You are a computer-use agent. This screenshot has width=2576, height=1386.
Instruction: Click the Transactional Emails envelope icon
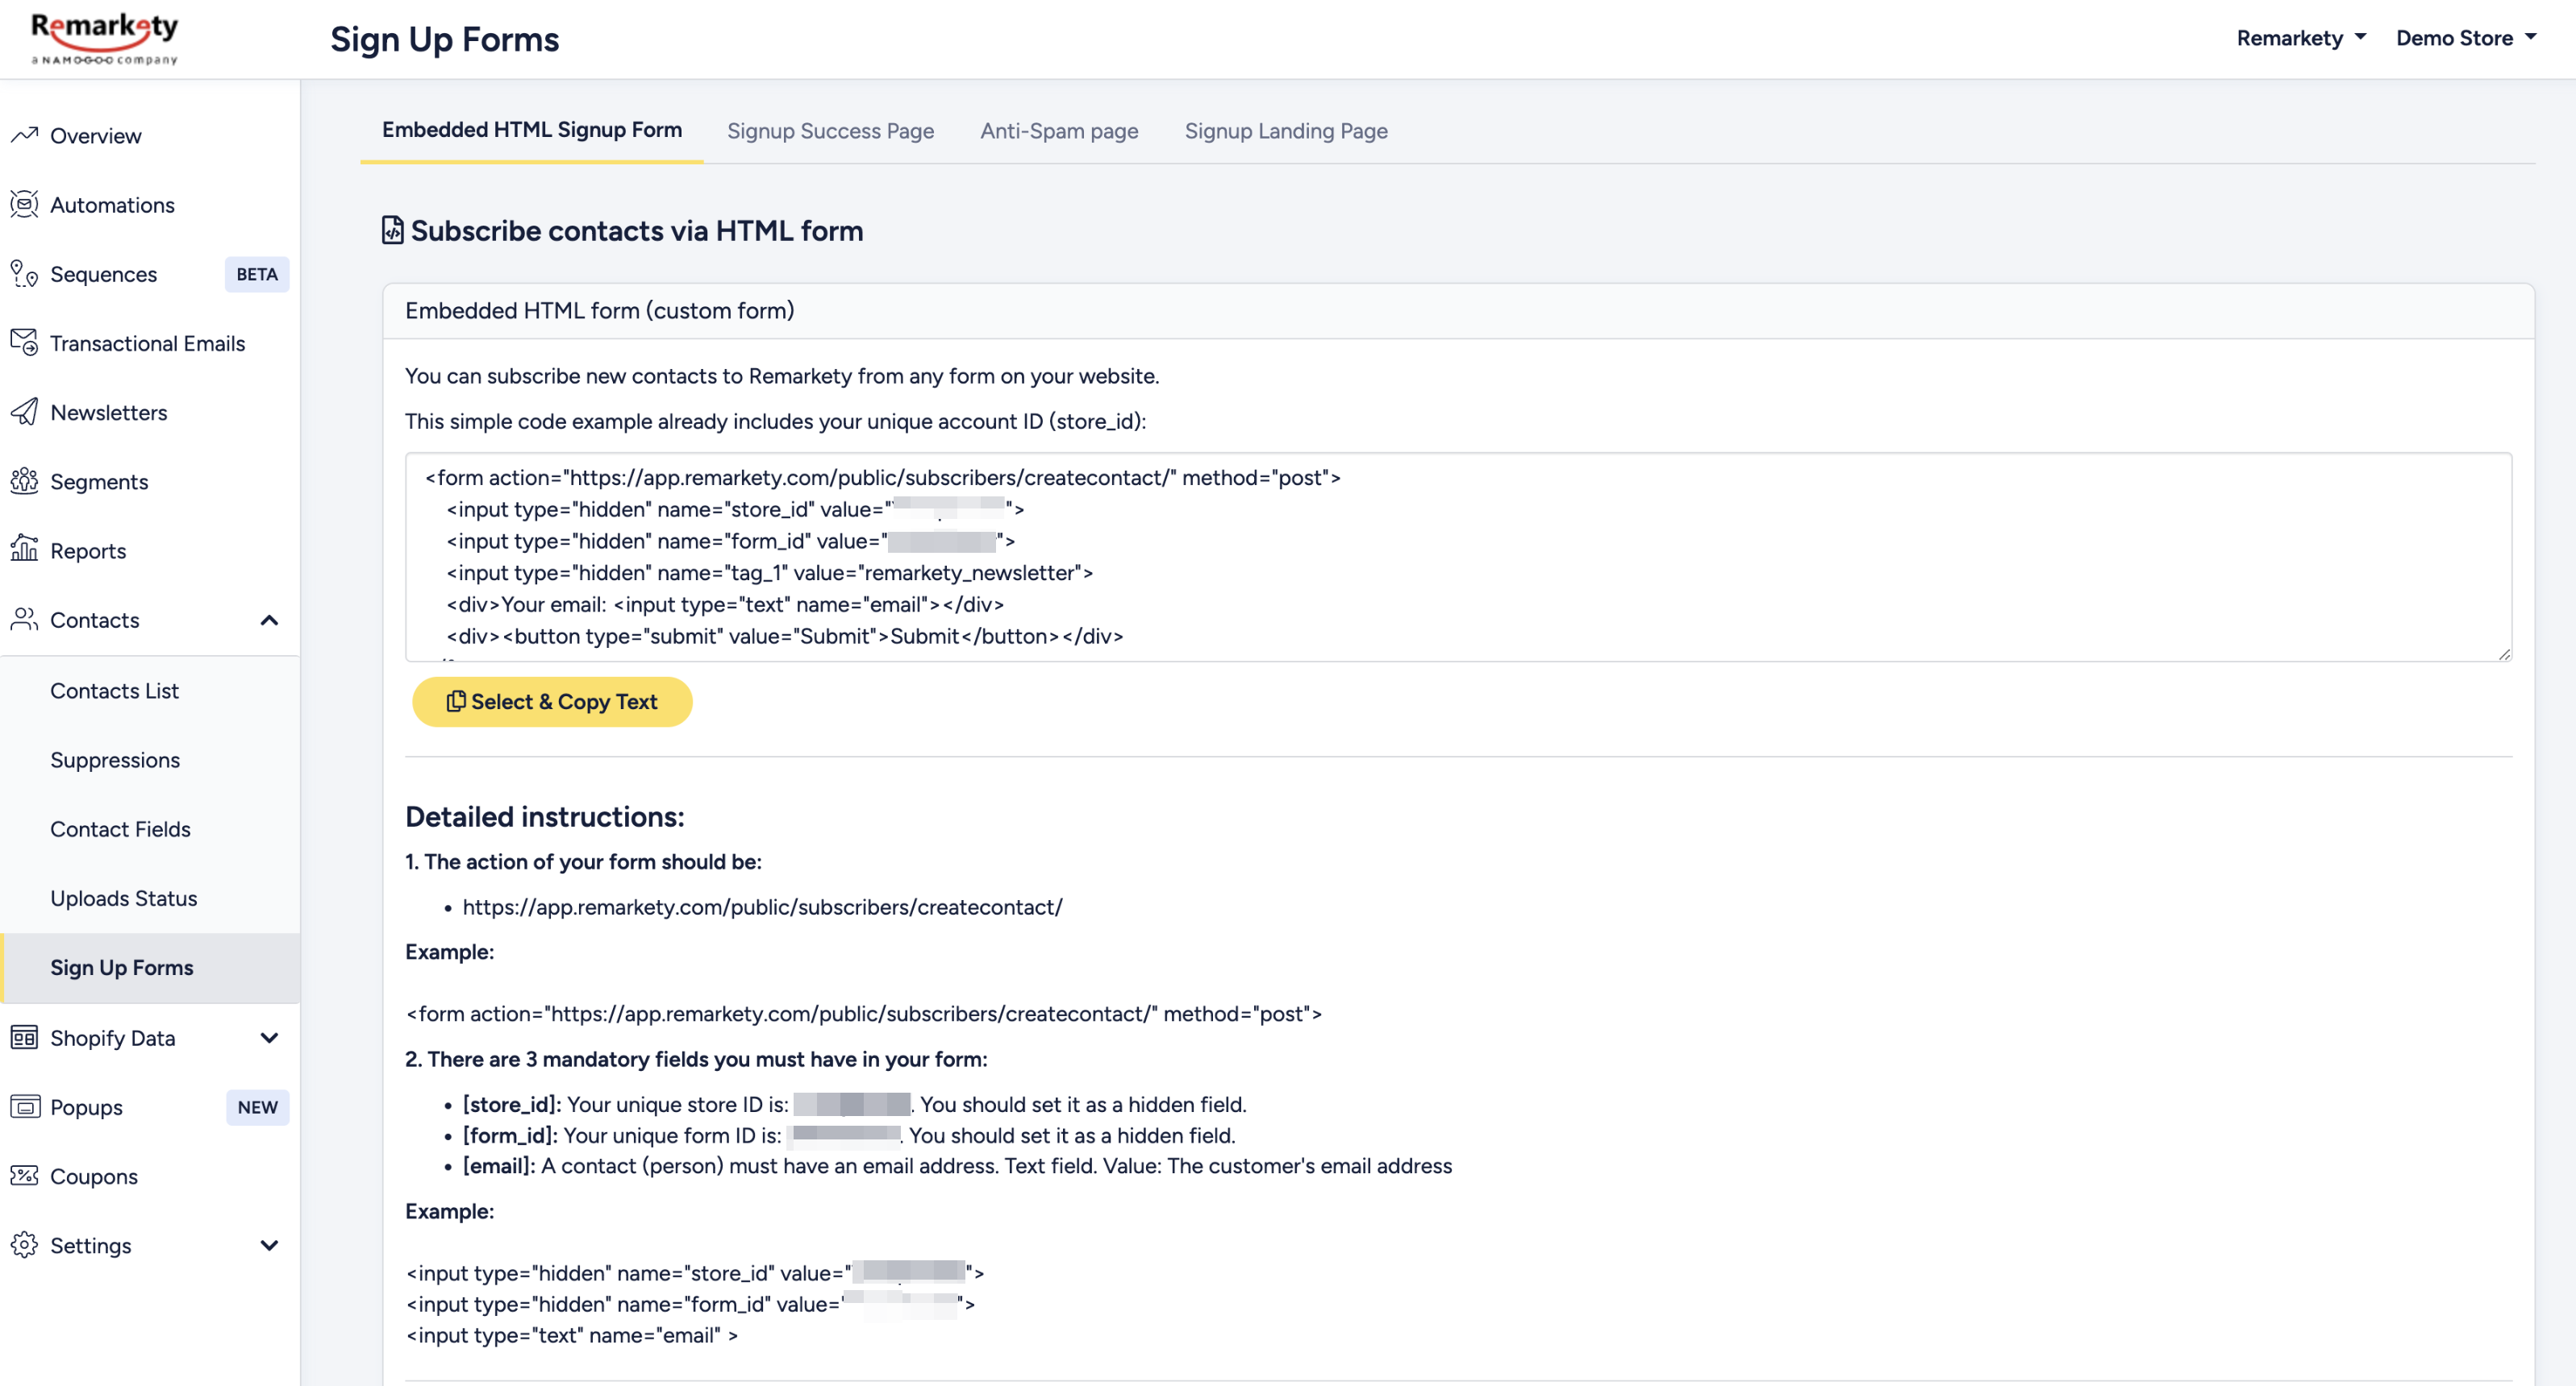[24, 342]
